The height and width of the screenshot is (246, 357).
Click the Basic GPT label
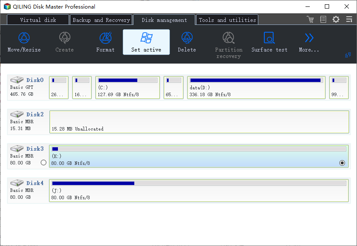(21, 87)
